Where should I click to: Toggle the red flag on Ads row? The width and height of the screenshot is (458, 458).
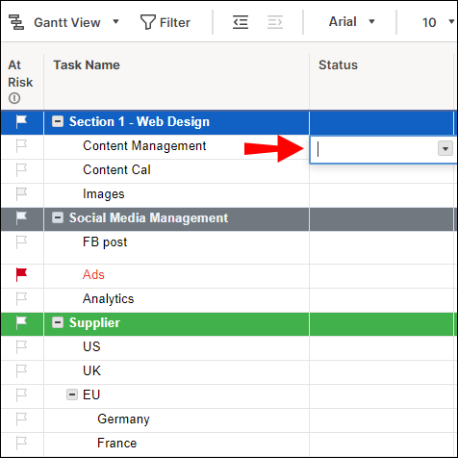21,275
